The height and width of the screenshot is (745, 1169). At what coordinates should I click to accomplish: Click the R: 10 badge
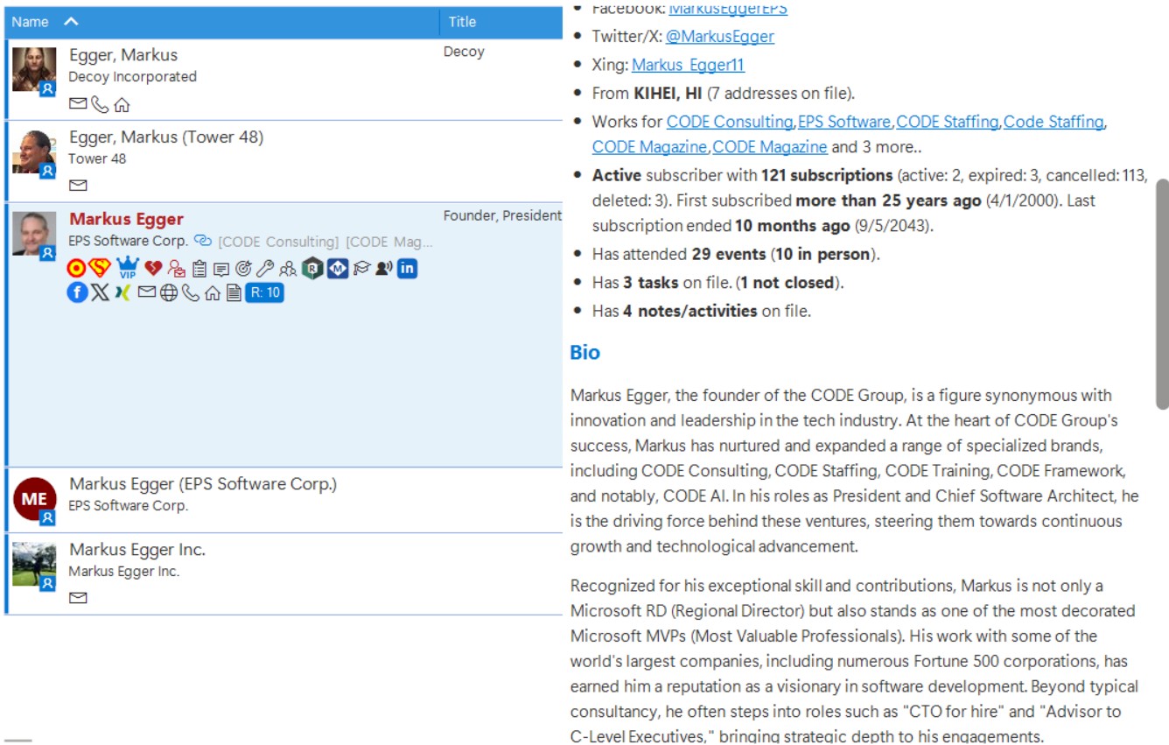[264, 292]
